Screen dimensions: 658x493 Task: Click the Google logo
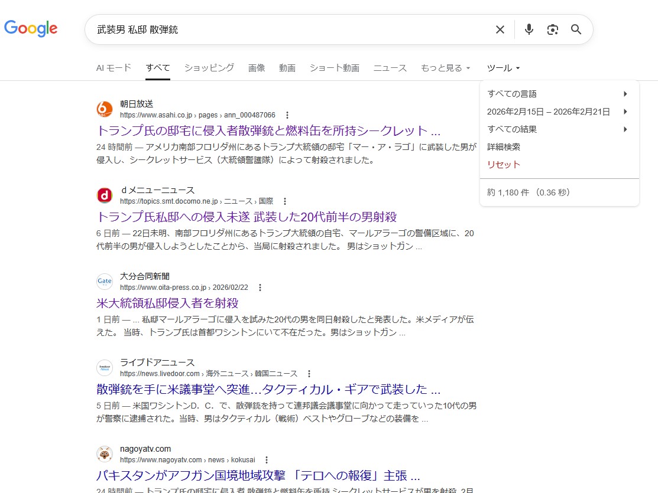pyautogui.click(x=31, y=28)
